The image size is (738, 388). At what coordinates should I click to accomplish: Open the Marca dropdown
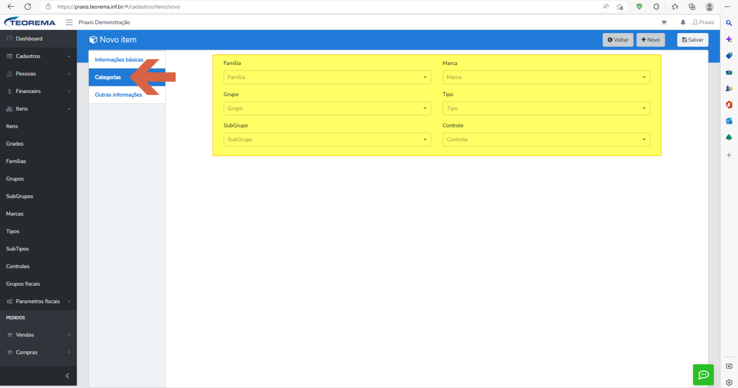[x=546, y=77]
